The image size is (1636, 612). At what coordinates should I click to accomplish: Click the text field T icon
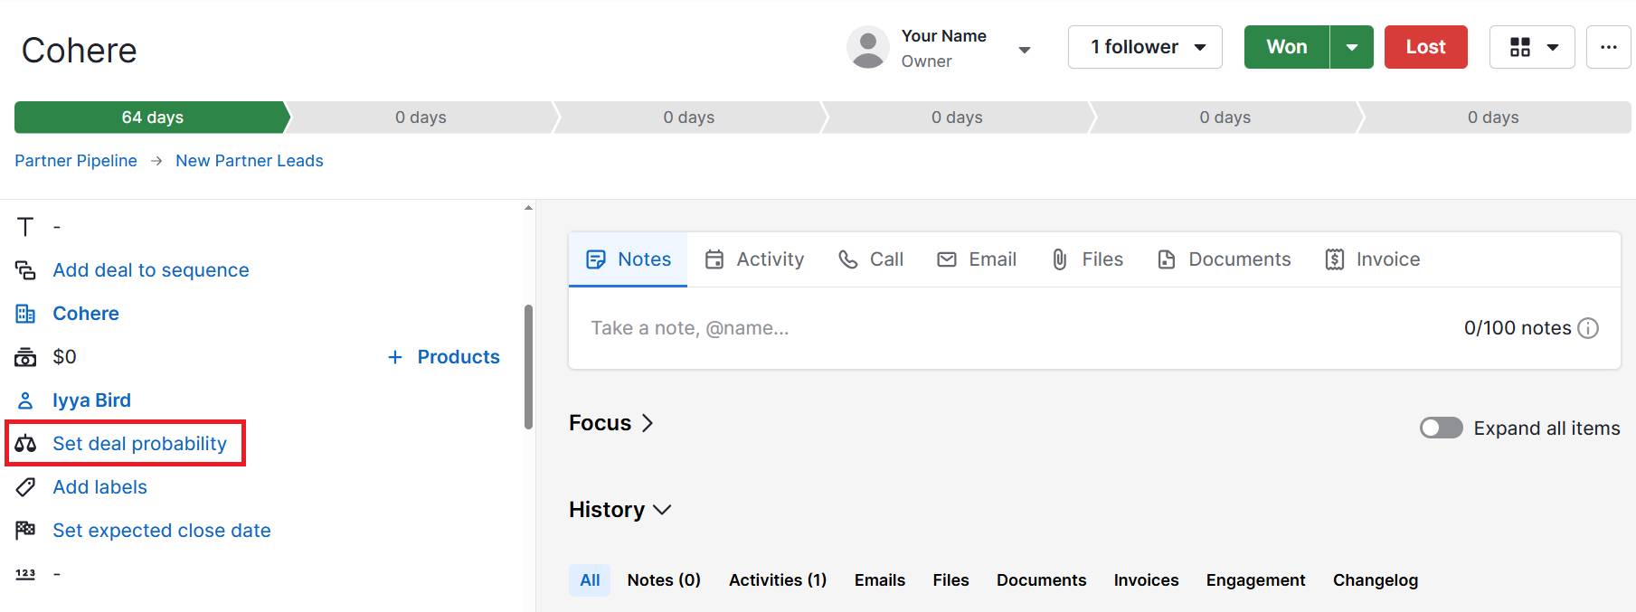click(x=25, y=227)
